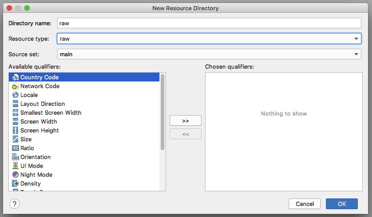Click the Country Code qualifier icon
Viewport: 372px width, 217px height.
click(x=15, y=77)
